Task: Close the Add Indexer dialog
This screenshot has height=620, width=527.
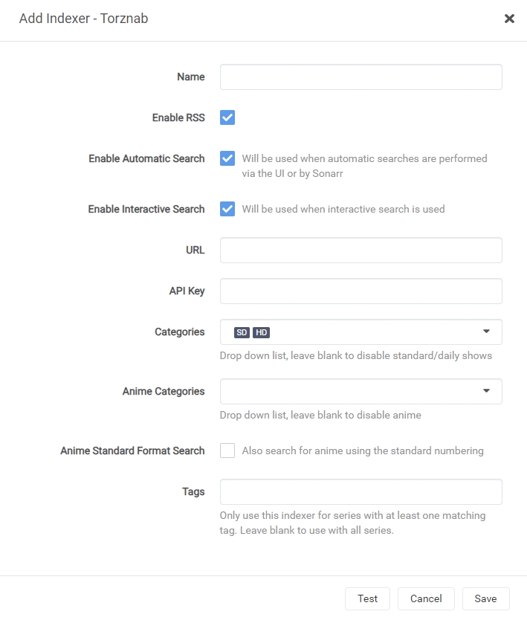Action: pyautogui.click(x=509, y=19)
